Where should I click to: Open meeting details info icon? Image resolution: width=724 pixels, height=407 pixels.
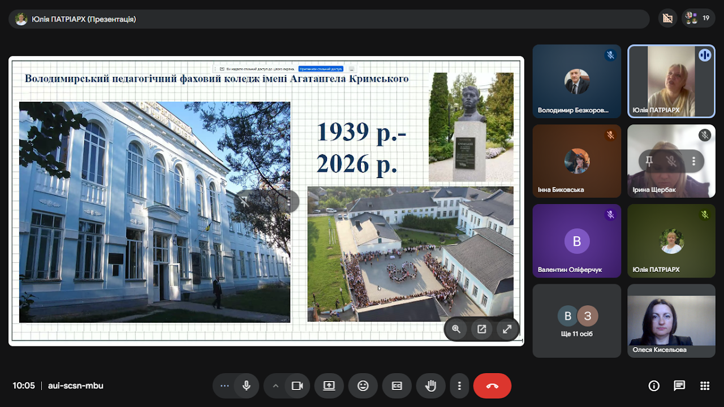654,386
